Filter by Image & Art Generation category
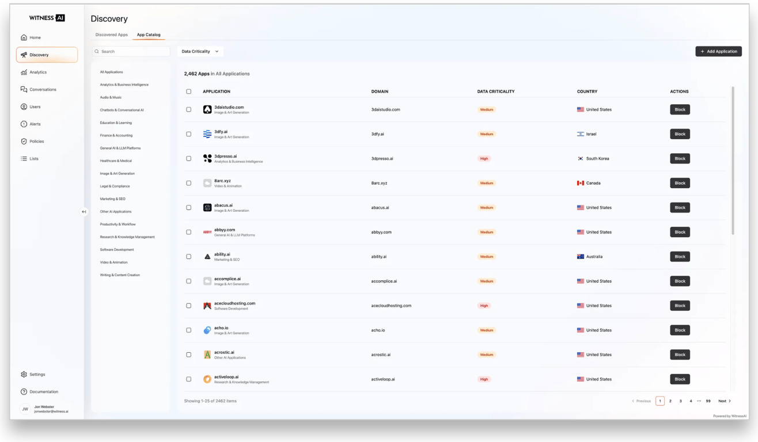Screen dimensions: 758x442 click(118, 173)
